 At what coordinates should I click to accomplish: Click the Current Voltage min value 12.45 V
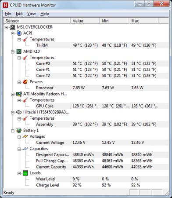click(x=108, y=143)
